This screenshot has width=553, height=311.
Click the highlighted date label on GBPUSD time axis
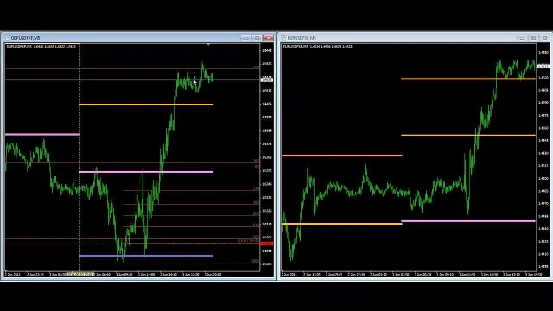tap(80, 274)
